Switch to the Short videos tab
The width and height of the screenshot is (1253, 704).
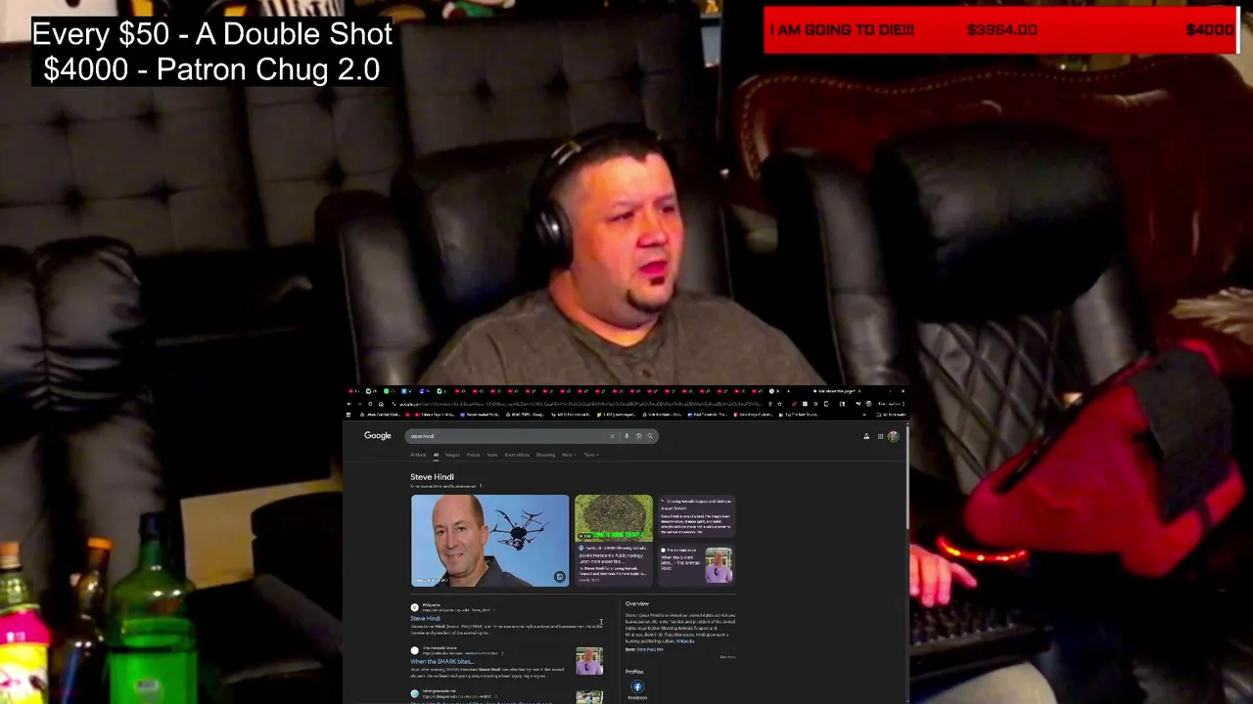[x=517, y=455]
